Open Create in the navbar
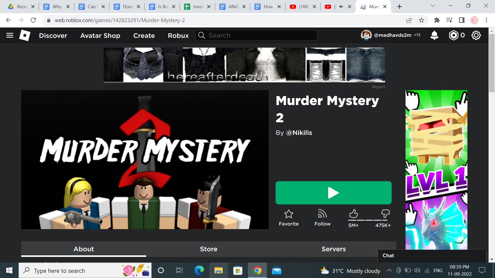Screen dimensions: 495x278 coord(144,36)
